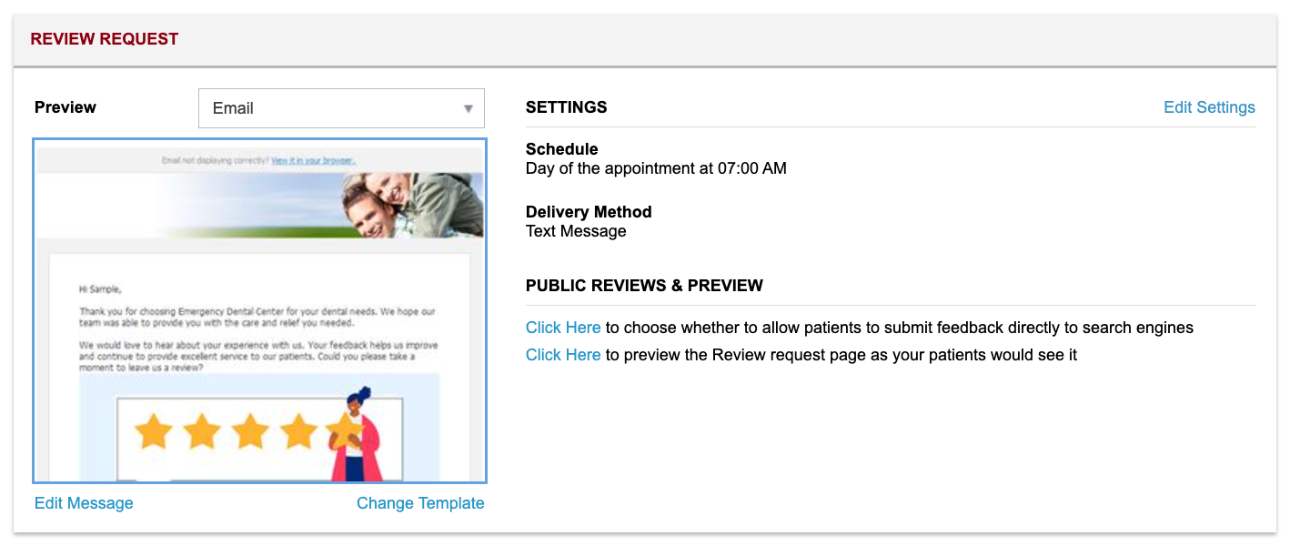The width and height of the screenshot is (1290, 546).
Task: Click 'Click Here' to preview the Review request page
Action: (562, 354)
